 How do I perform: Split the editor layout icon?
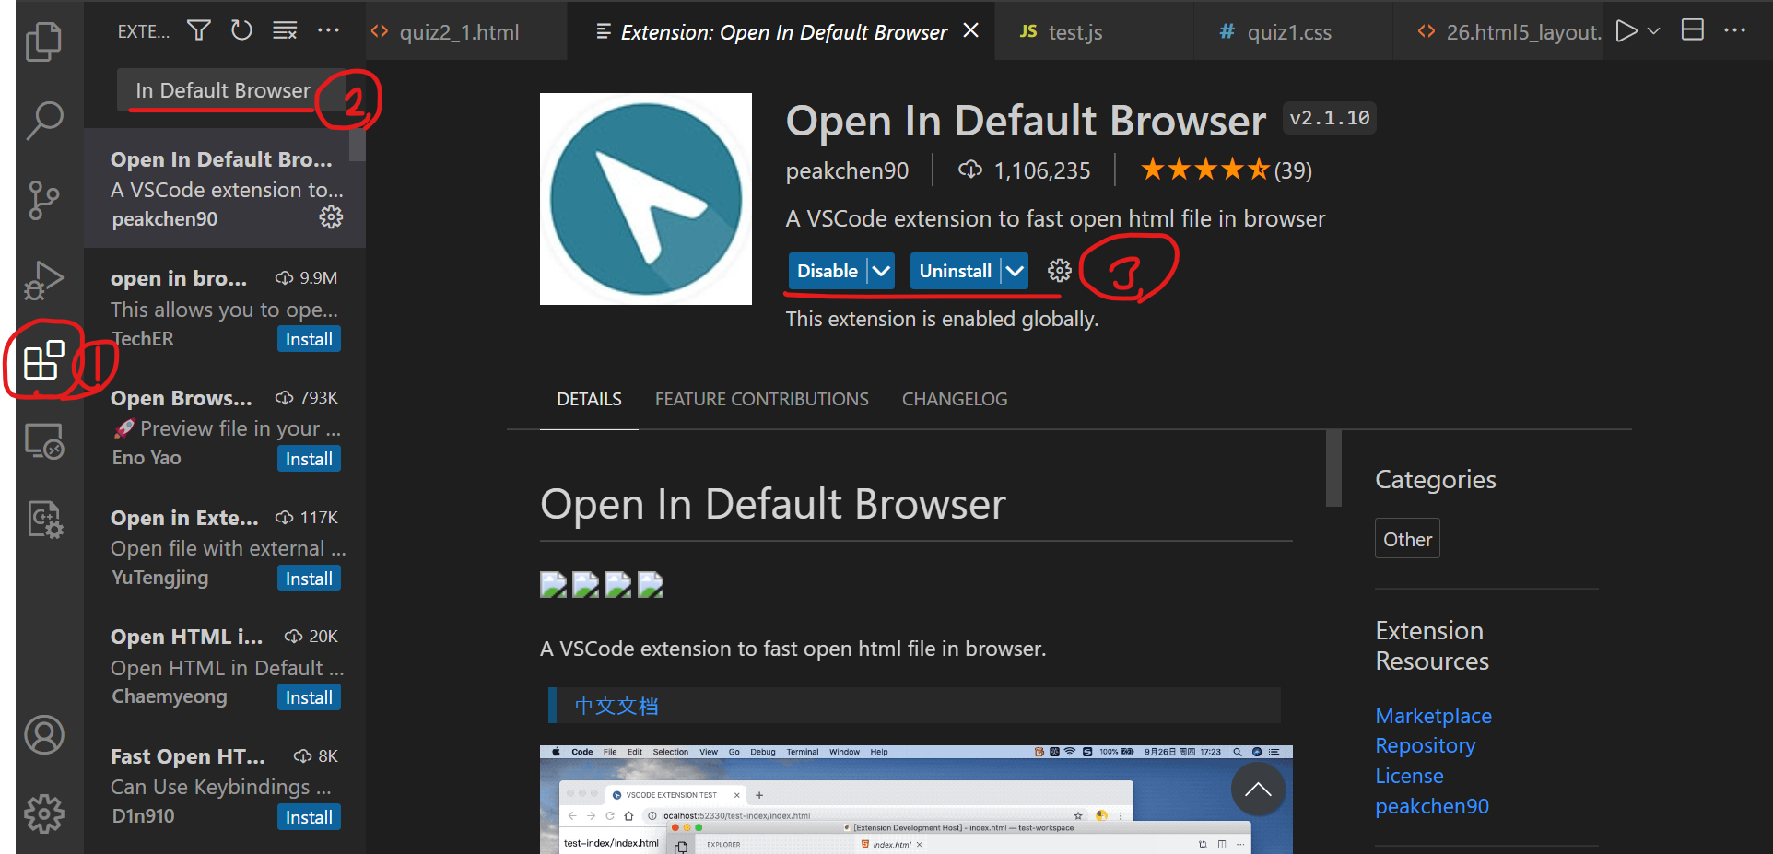click(x=1692, y=30)
